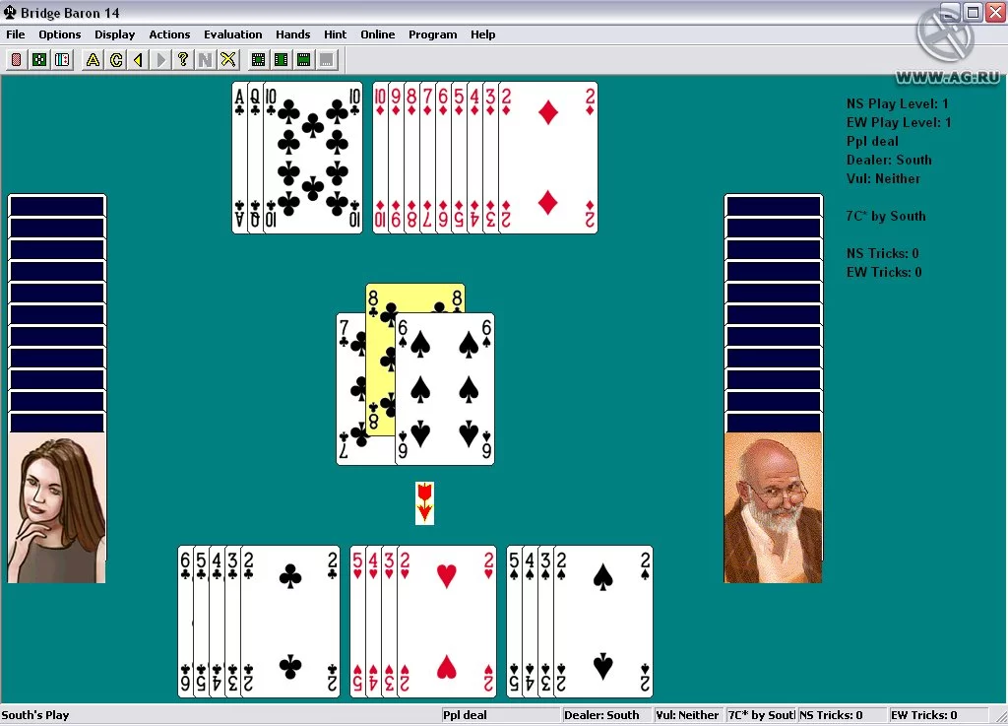1008x726 pixels.
Task: Open the File menu
Action: click(x=16, y=34)
